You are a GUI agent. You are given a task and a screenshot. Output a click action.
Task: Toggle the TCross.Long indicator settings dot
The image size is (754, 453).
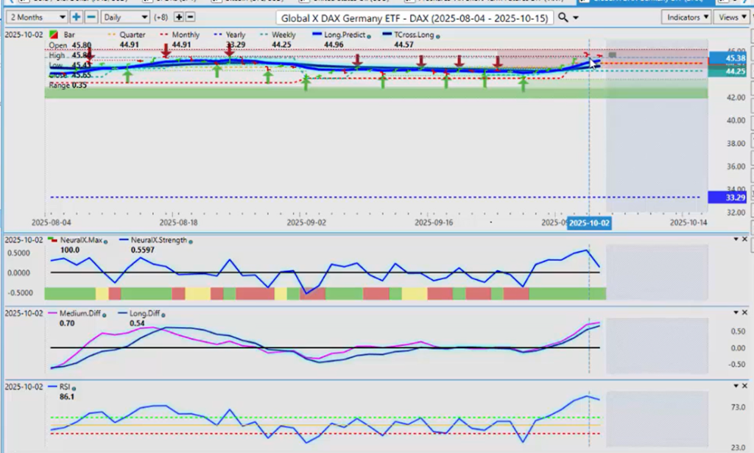(x=438, y=35)
